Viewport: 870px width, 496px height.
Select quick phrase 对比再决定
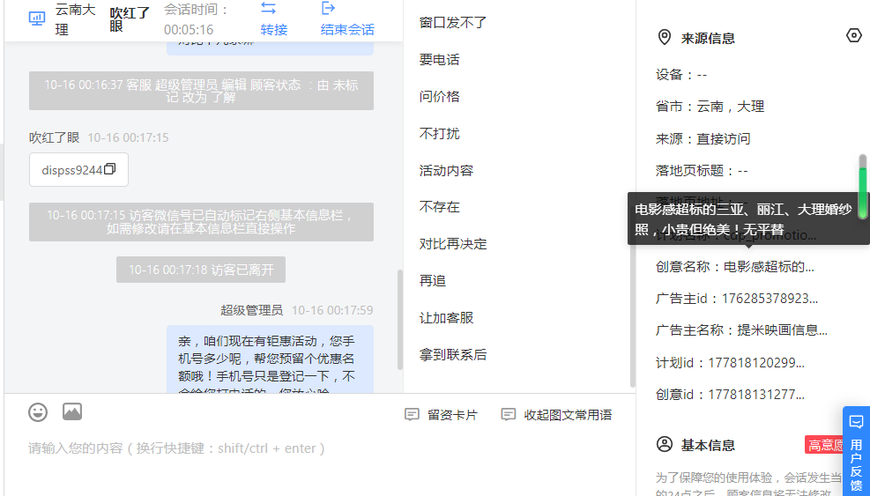pyautogui.click(x=453, y=244)
